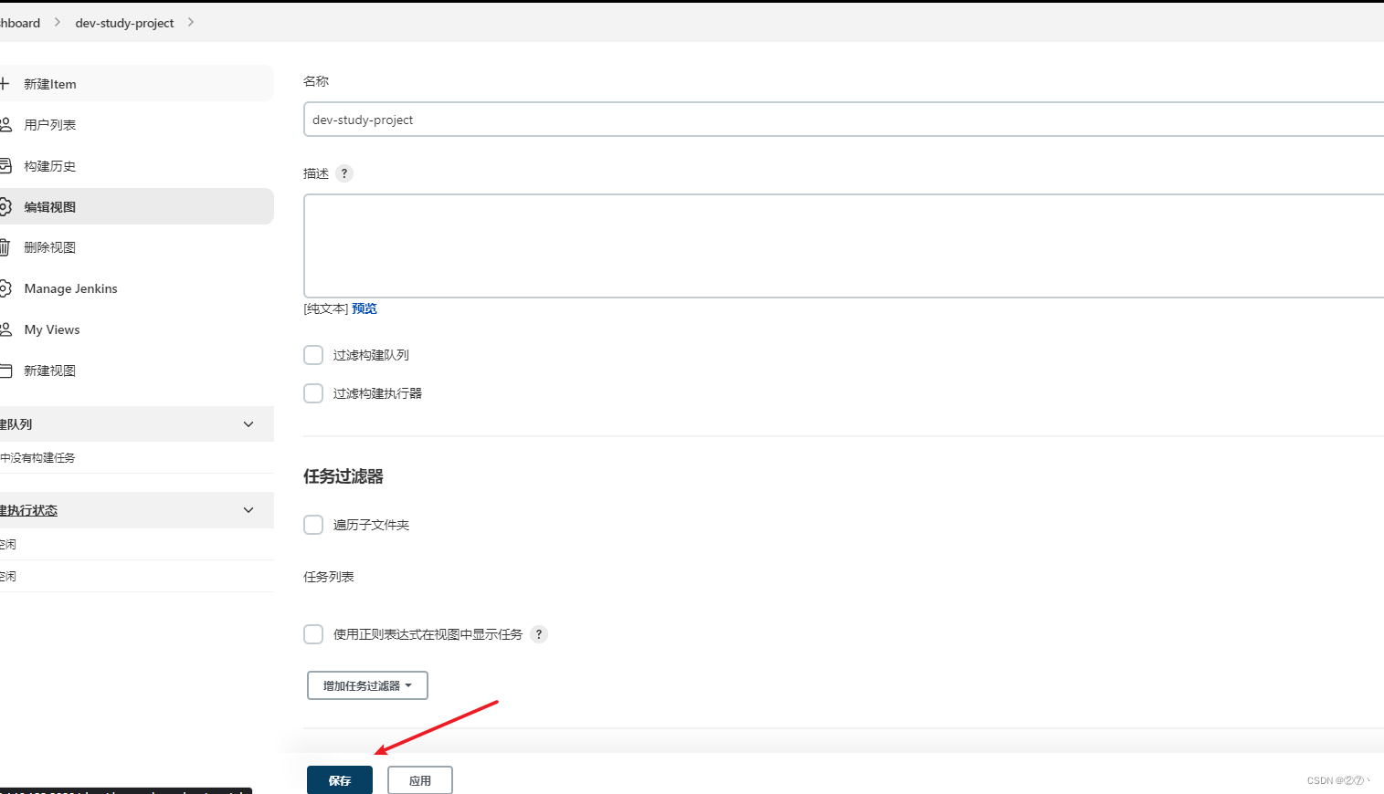The height and width of the screenshot is (794, 1384).
Task: Click the 编辑视图 gear icon
Action: click(x=6, y=206)
